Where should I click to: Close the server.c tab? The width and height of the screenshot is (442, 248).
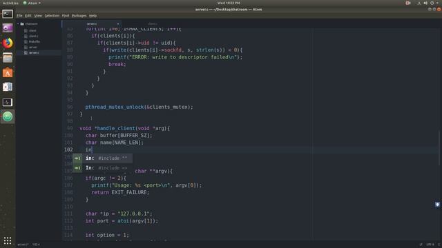click(118, 24)
